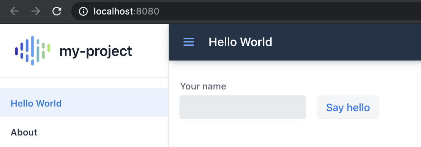Click the localhost hostname text in URL
Viewport: 421px width, 147px height.
pos(113,12)
